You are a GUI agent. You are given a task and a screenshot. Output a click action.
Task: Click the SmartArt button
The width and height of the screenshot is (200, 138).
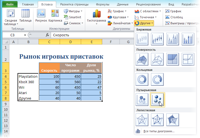tap(72, 17)
